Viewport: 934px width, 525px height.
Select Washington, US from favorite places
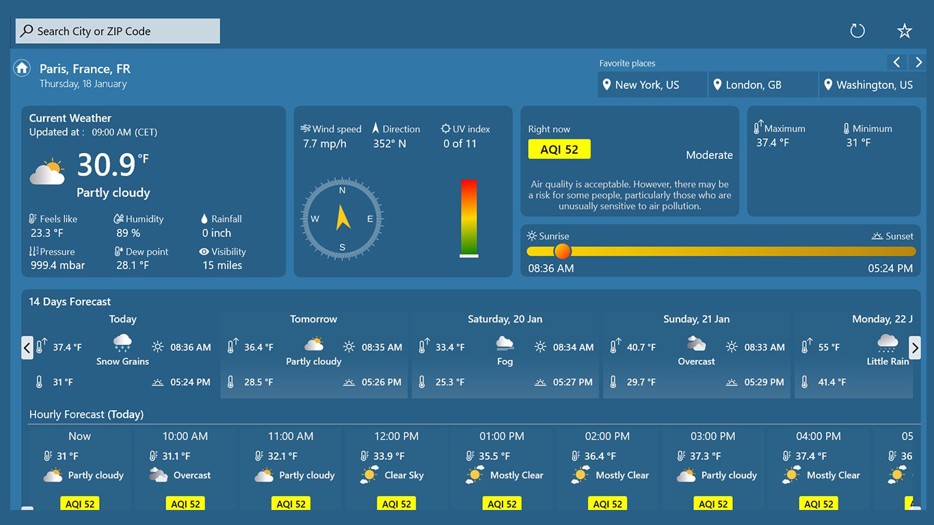click(x=873, y=84)
